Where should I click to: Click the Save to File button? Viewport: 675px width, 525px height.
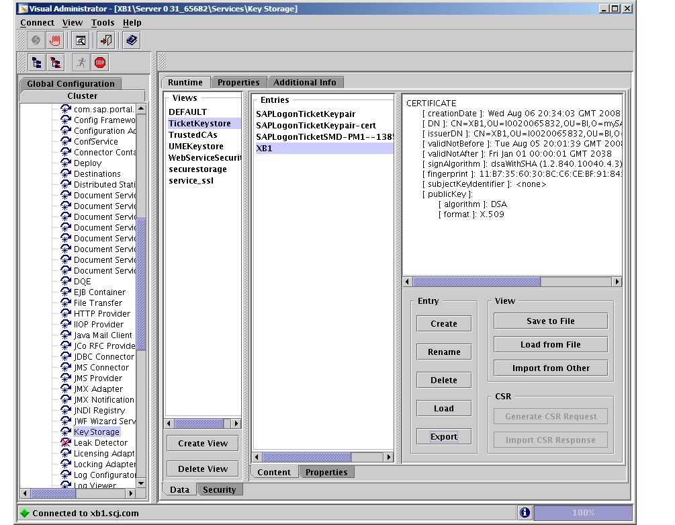click(x=551, y=321)
